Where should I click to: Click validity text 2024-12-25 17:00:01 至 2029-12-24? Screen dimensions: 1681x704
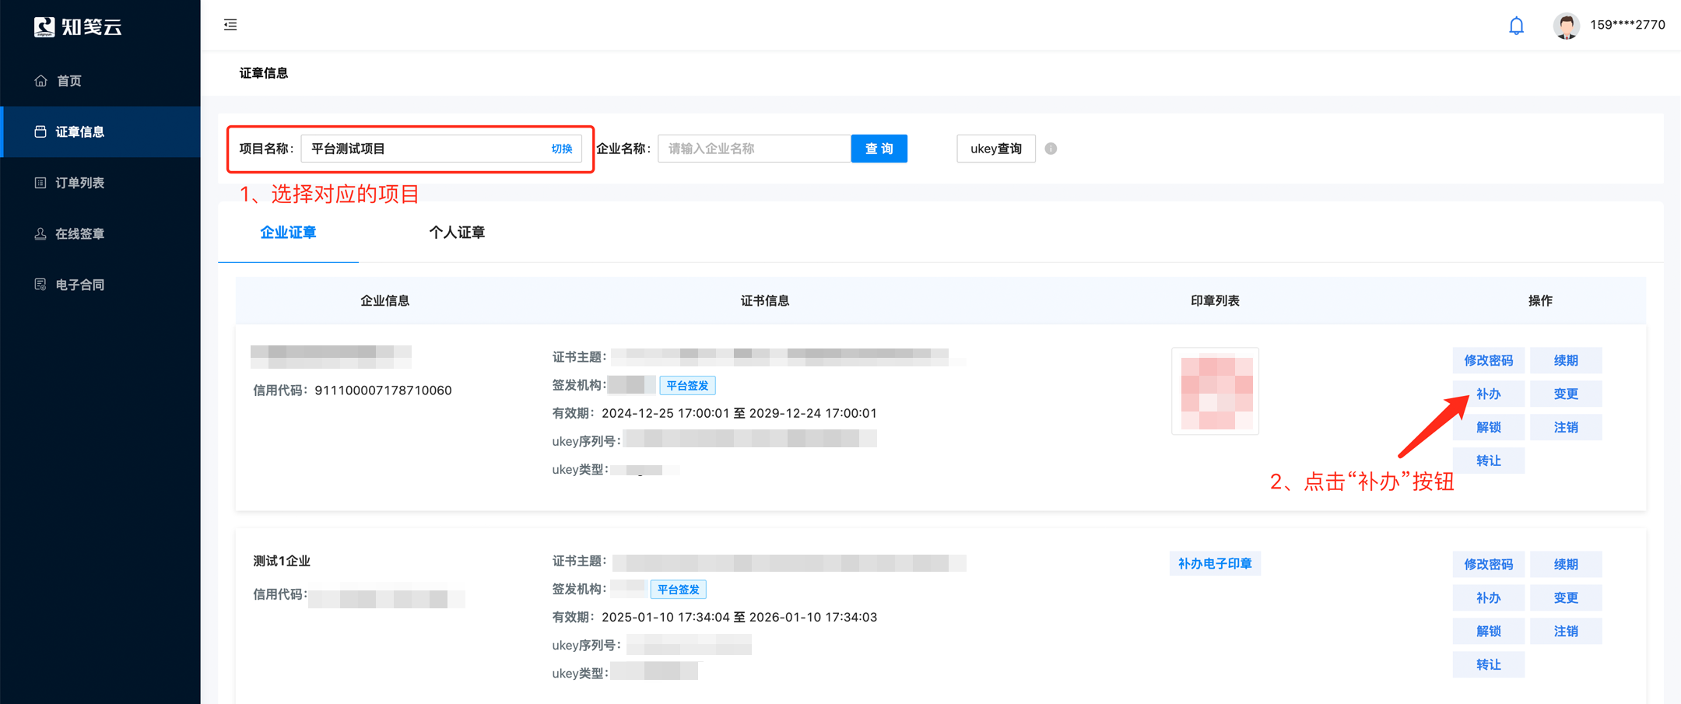(739, 413)
